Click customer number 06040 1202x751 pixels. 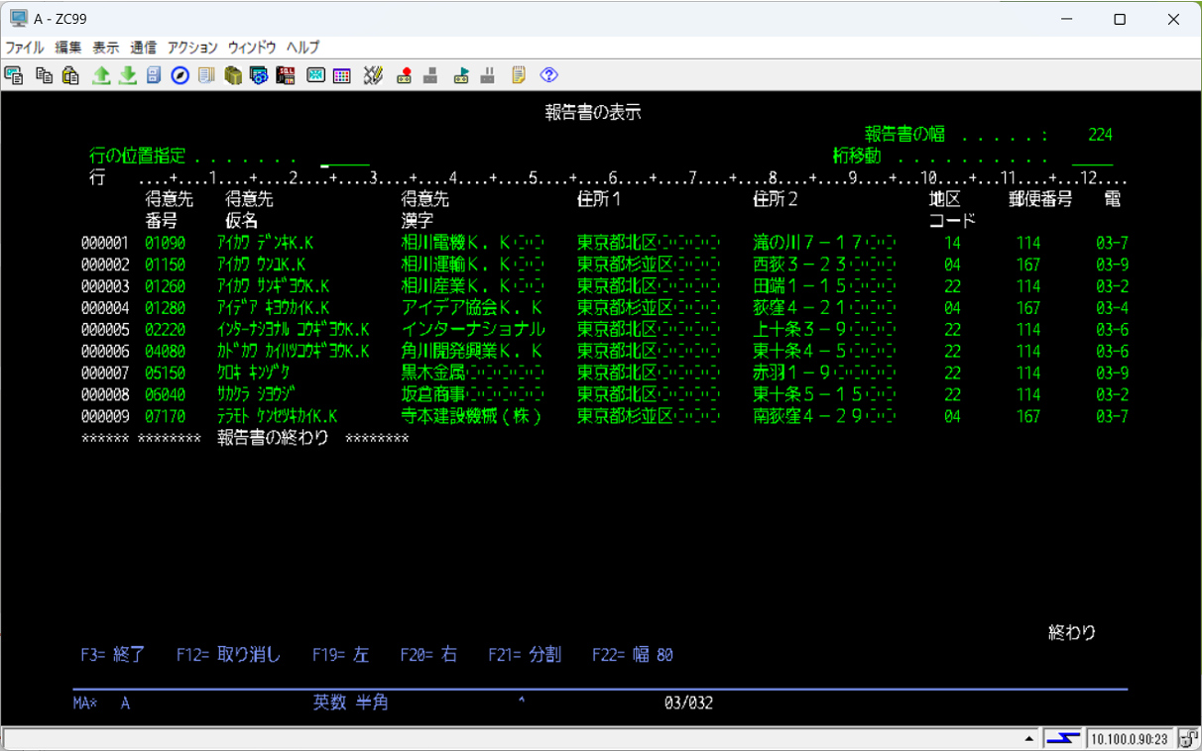[165, 395]
